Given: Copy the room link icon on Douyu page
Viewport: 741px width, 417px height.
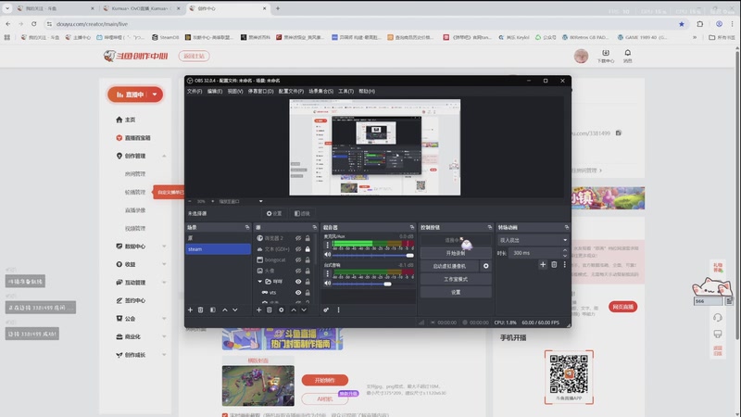Looking at the screenshot, I should (619, 133).
